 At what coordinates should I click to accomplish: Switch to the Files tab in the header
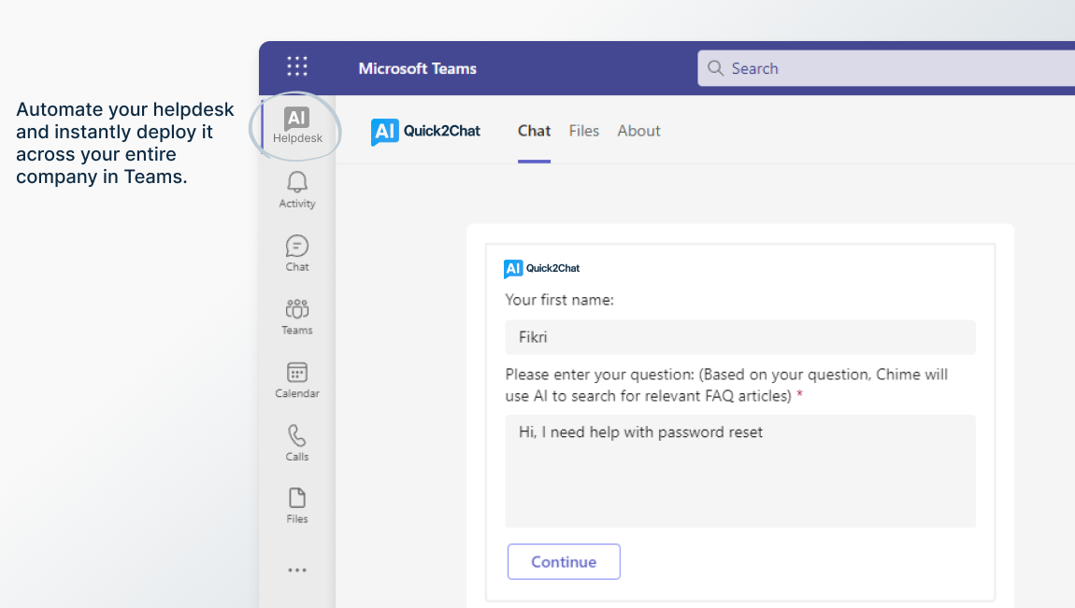click(583, 131)
